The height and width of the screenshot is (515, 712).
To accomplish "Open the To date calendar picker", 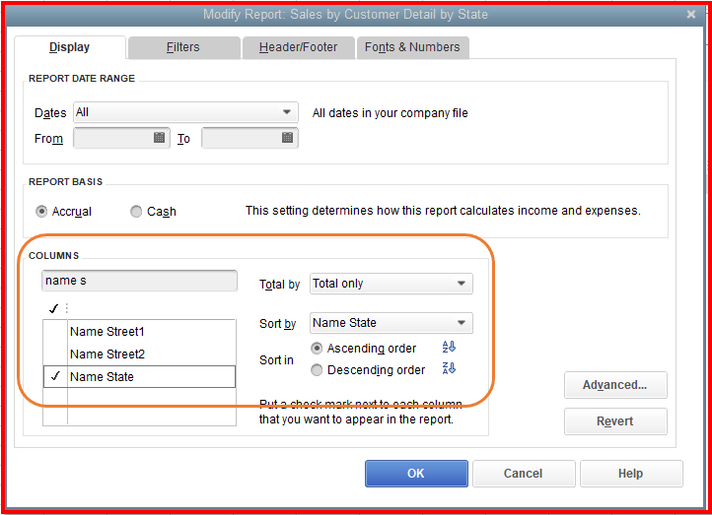I will pyautogui.click(x=287, y=139).
